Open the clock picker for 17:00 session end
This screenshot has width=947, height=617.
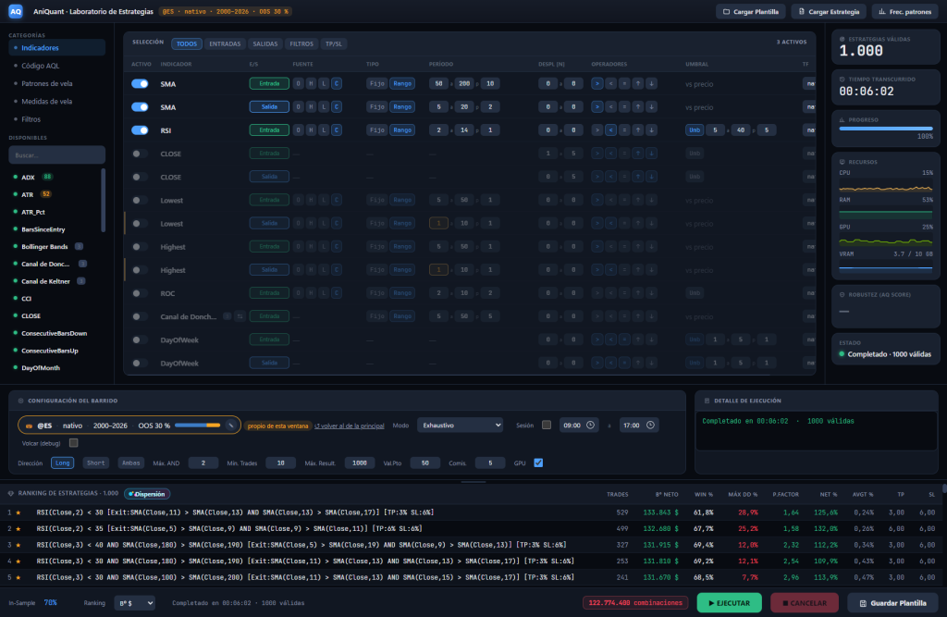point(650,426)
